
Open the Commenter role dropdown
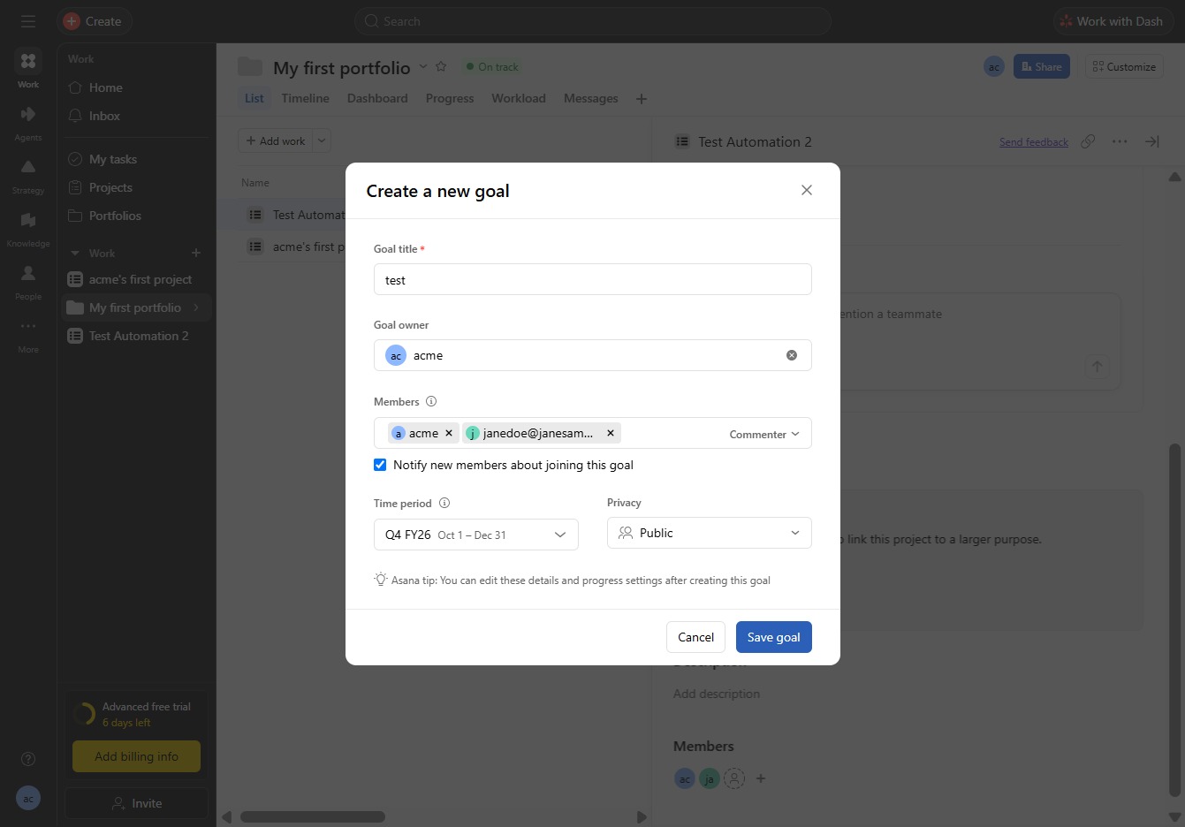(763, 434)
